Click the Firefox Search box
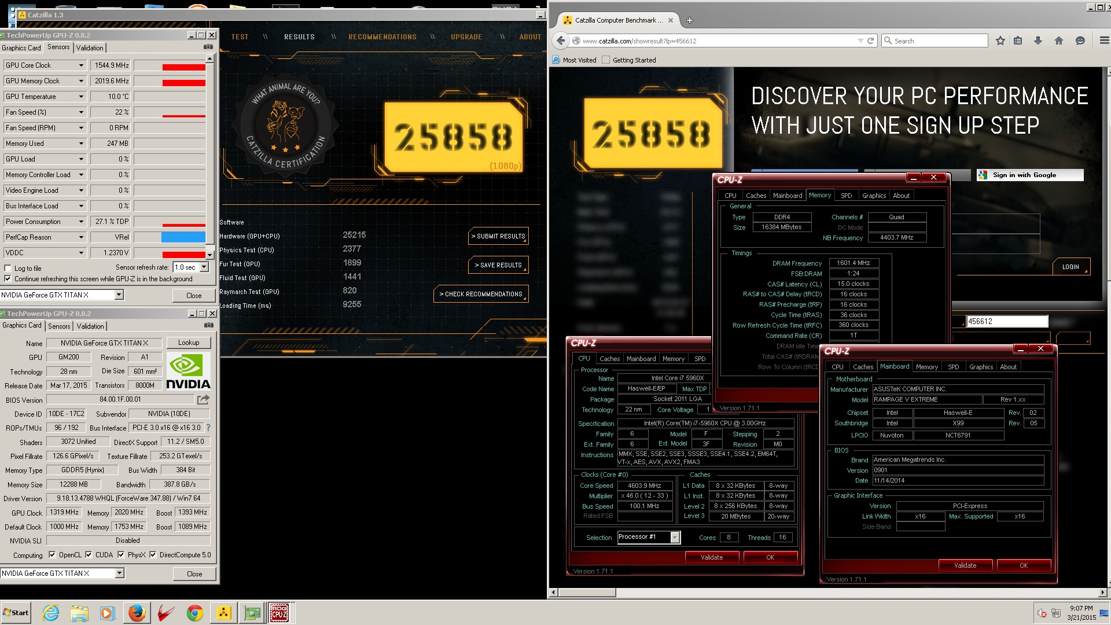1111x625 pixels. tap(935, 41)
